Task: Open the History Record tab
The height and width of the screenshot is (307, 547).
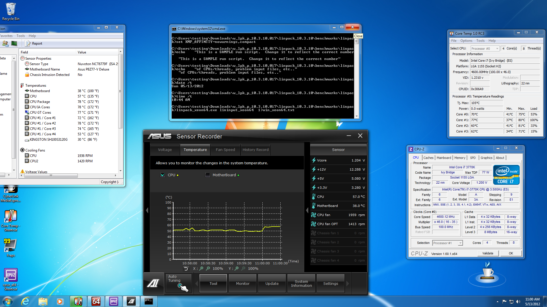Action: point(256,150)
